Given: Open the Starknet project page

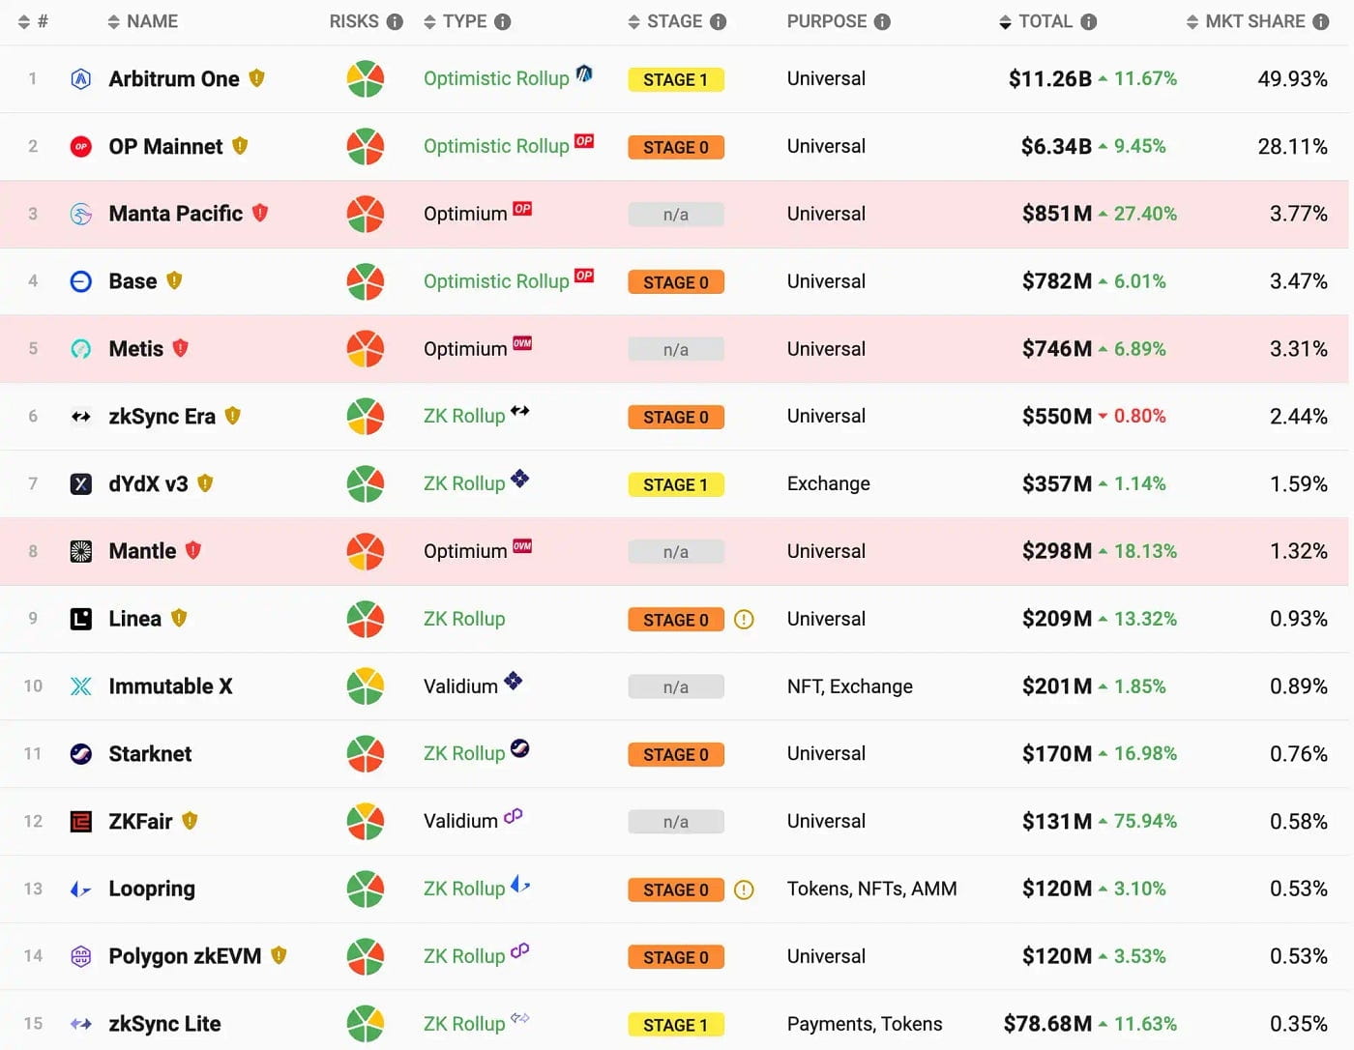Looking at the screenshot, I should 150,754.
